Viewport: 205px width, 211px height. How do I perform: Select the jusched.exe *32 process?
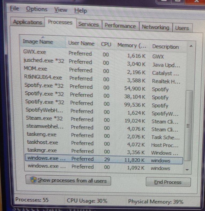coord(104,62)
